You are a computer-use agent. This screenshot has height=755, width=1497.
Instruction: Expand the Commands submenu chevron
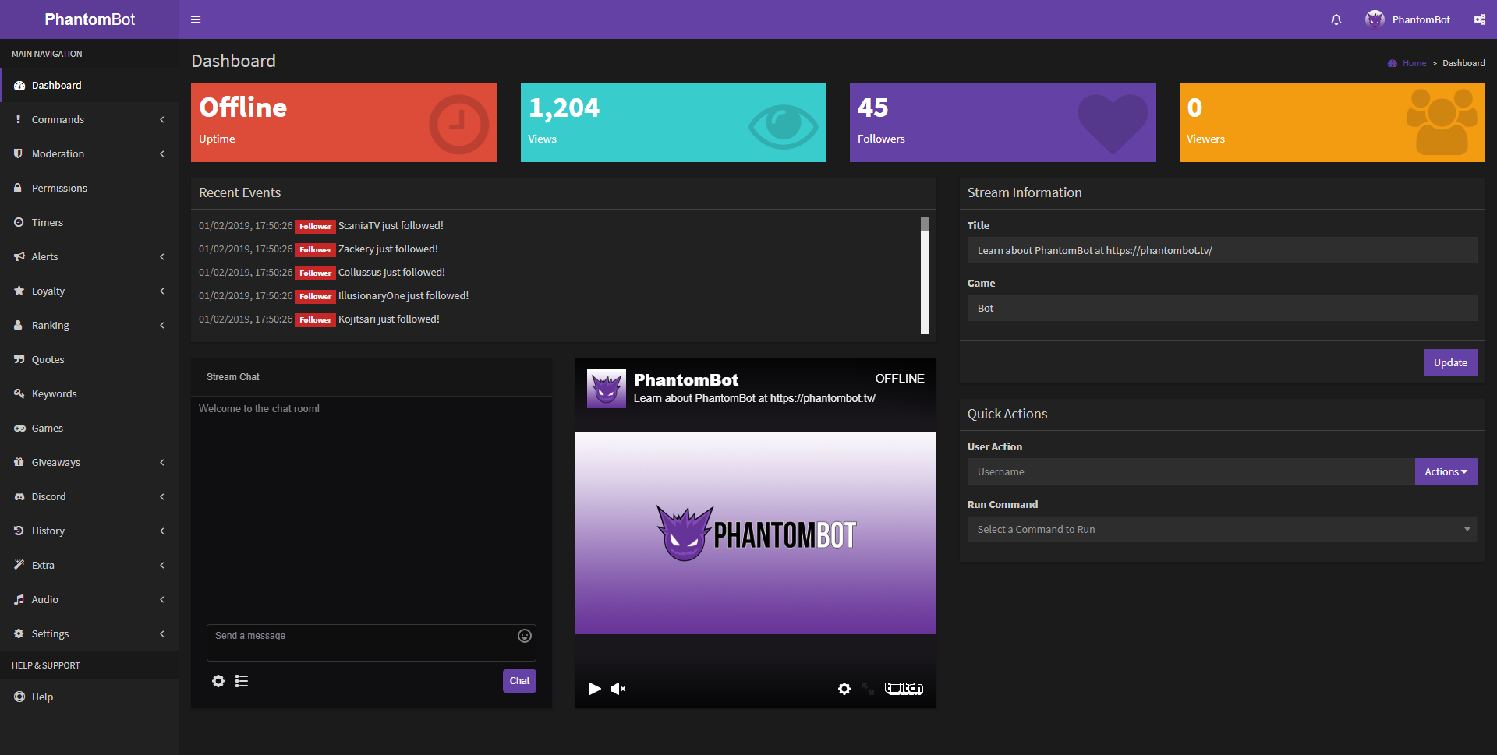162,119
